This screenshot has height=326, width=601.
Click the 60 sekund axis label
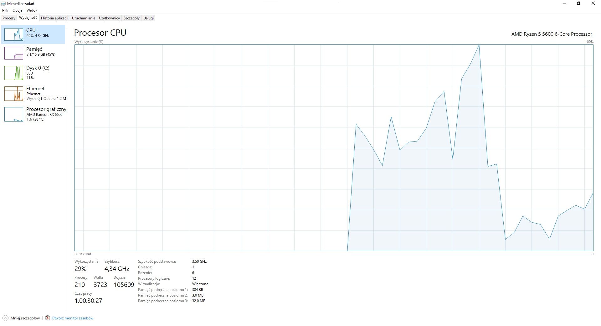tap(83, 254)
